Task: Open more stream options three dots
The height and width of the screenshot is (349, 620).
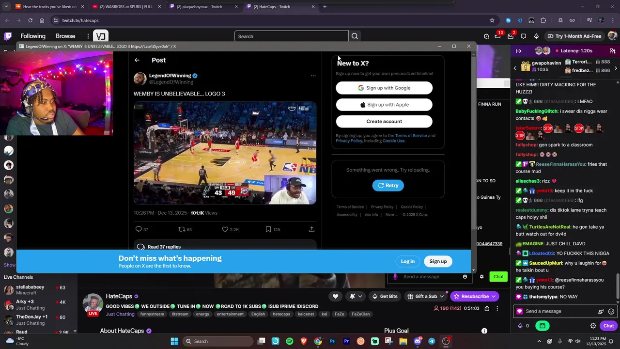Action: click(x=497, y=308)
